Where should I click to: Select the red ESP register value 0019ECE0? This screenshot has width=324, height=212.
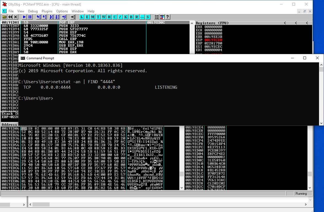tap(213, 40)
